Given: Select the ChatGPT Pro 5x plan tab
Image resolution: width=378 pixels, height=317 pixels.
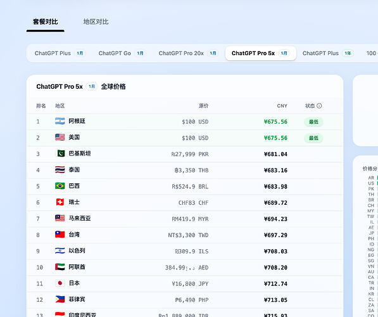Looking at the screenshot, I should click(x=261, y=53).
